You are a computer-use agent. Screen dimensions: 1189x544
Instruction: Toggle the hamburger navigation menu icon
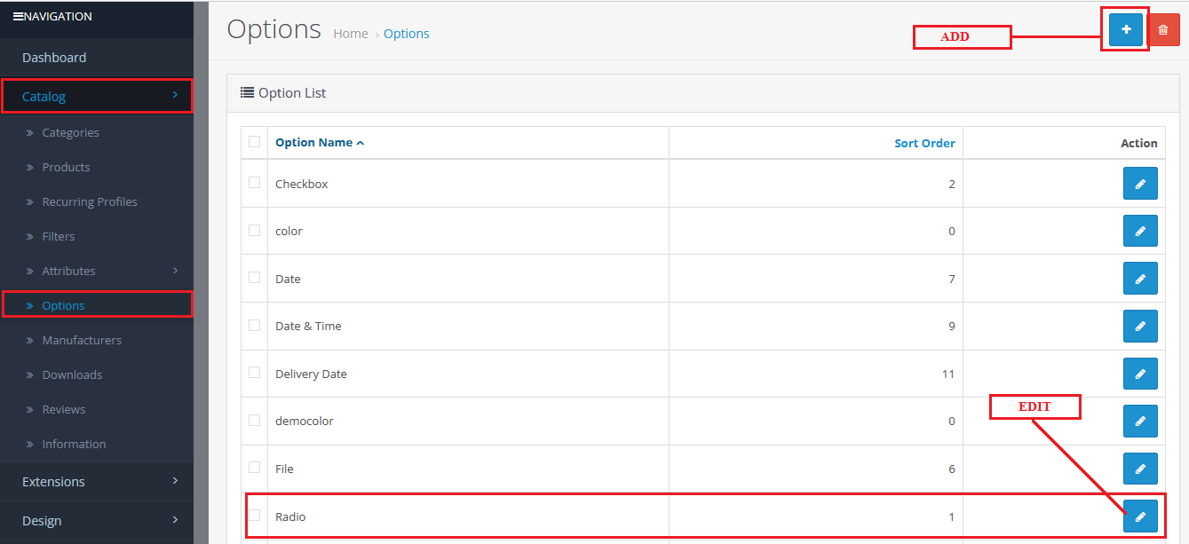[x=18, y=16]
